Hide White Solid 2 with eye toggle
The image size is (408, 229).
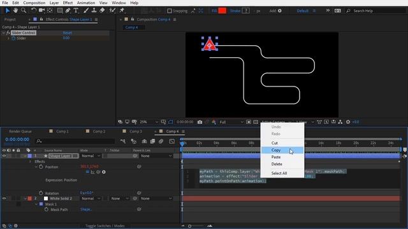coord(4,198)
